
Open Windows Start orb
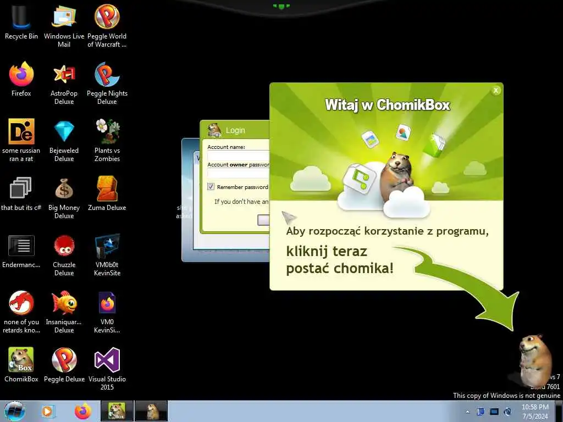pos(15,411)
